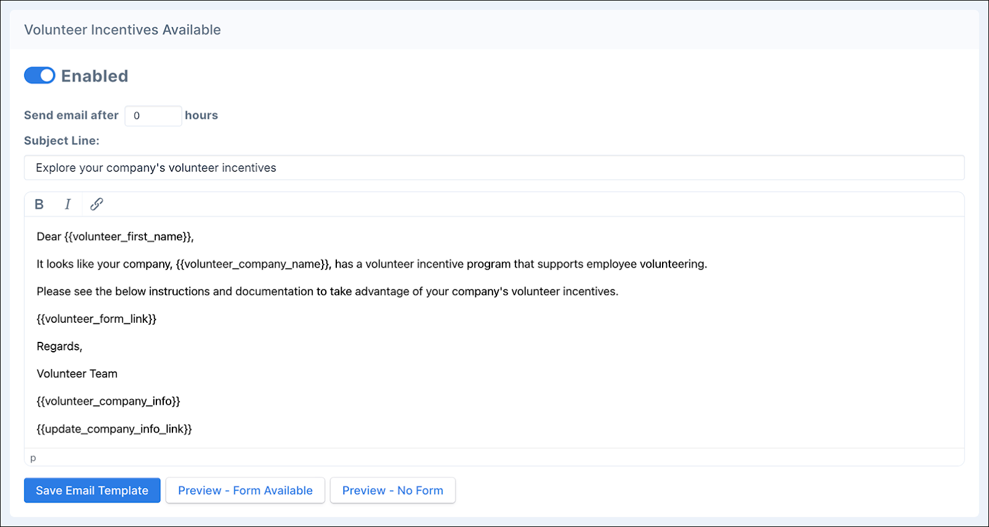Click the Save Email Template button
Viewport: 989px width, 527px height.
pyautogui.click(x=92, y=491)
